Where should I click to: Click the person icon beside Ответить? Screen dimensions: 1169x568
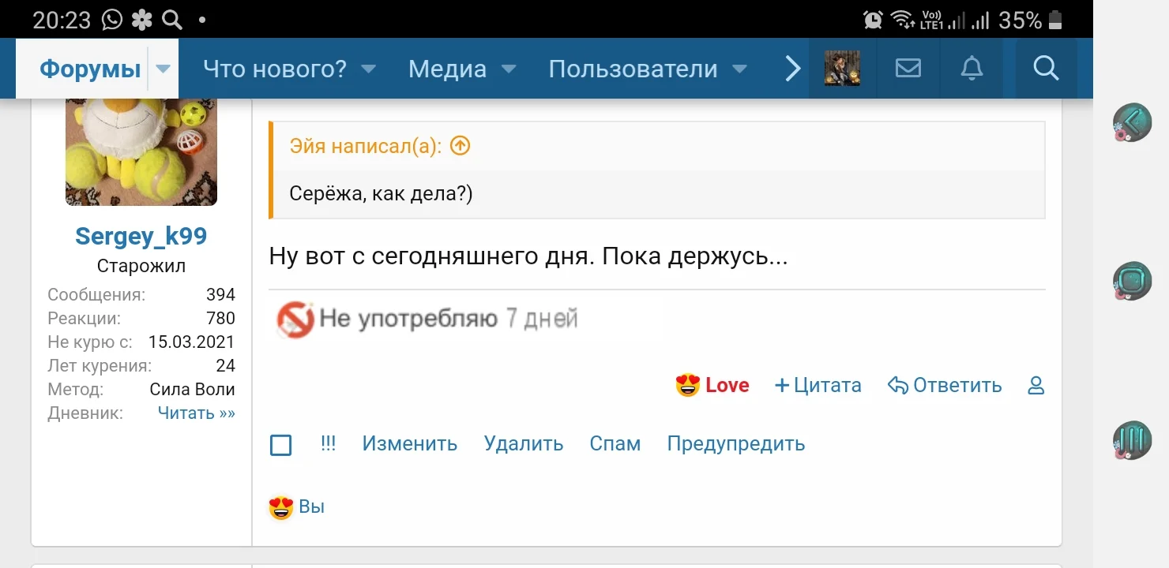tap(1035, 385)
